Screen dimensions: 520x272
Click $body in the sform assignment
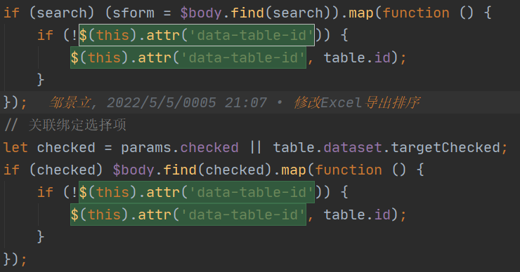point(201,13)
